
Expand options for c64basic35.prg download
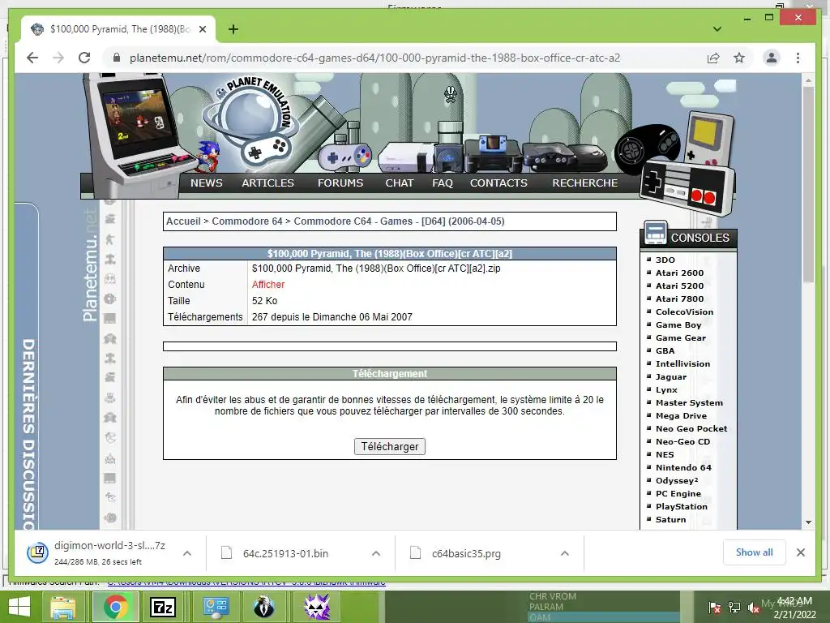pos(565,553)
